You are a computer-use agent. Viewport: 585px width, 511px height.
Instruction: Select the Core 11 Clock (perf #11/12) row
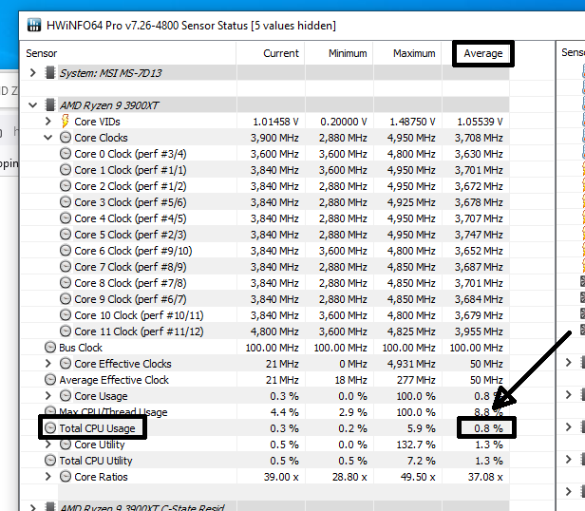coord(265,331)
